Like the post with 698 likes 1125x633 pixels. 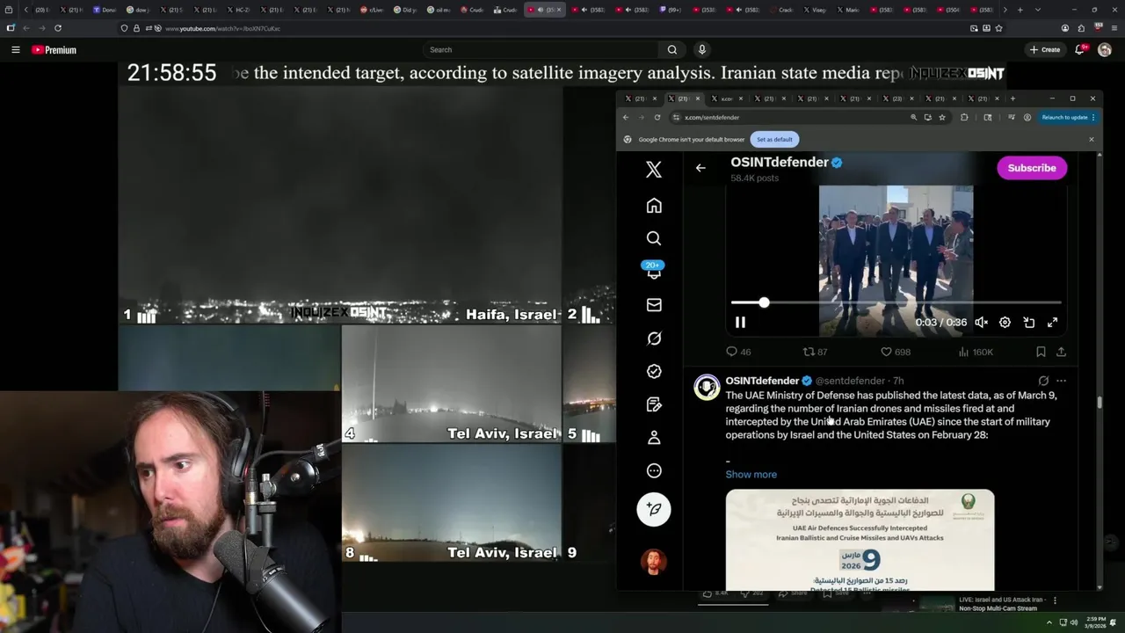click(x=896, y=352)
